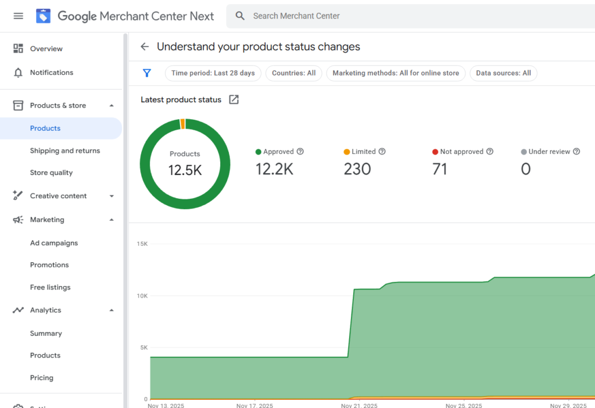Click the Google Merchant Center logo icon
The image size is (595, 408).
click(x=44, y=16)
